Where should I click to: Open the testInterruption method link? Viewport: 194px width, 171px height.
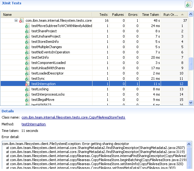pos(34,124)
